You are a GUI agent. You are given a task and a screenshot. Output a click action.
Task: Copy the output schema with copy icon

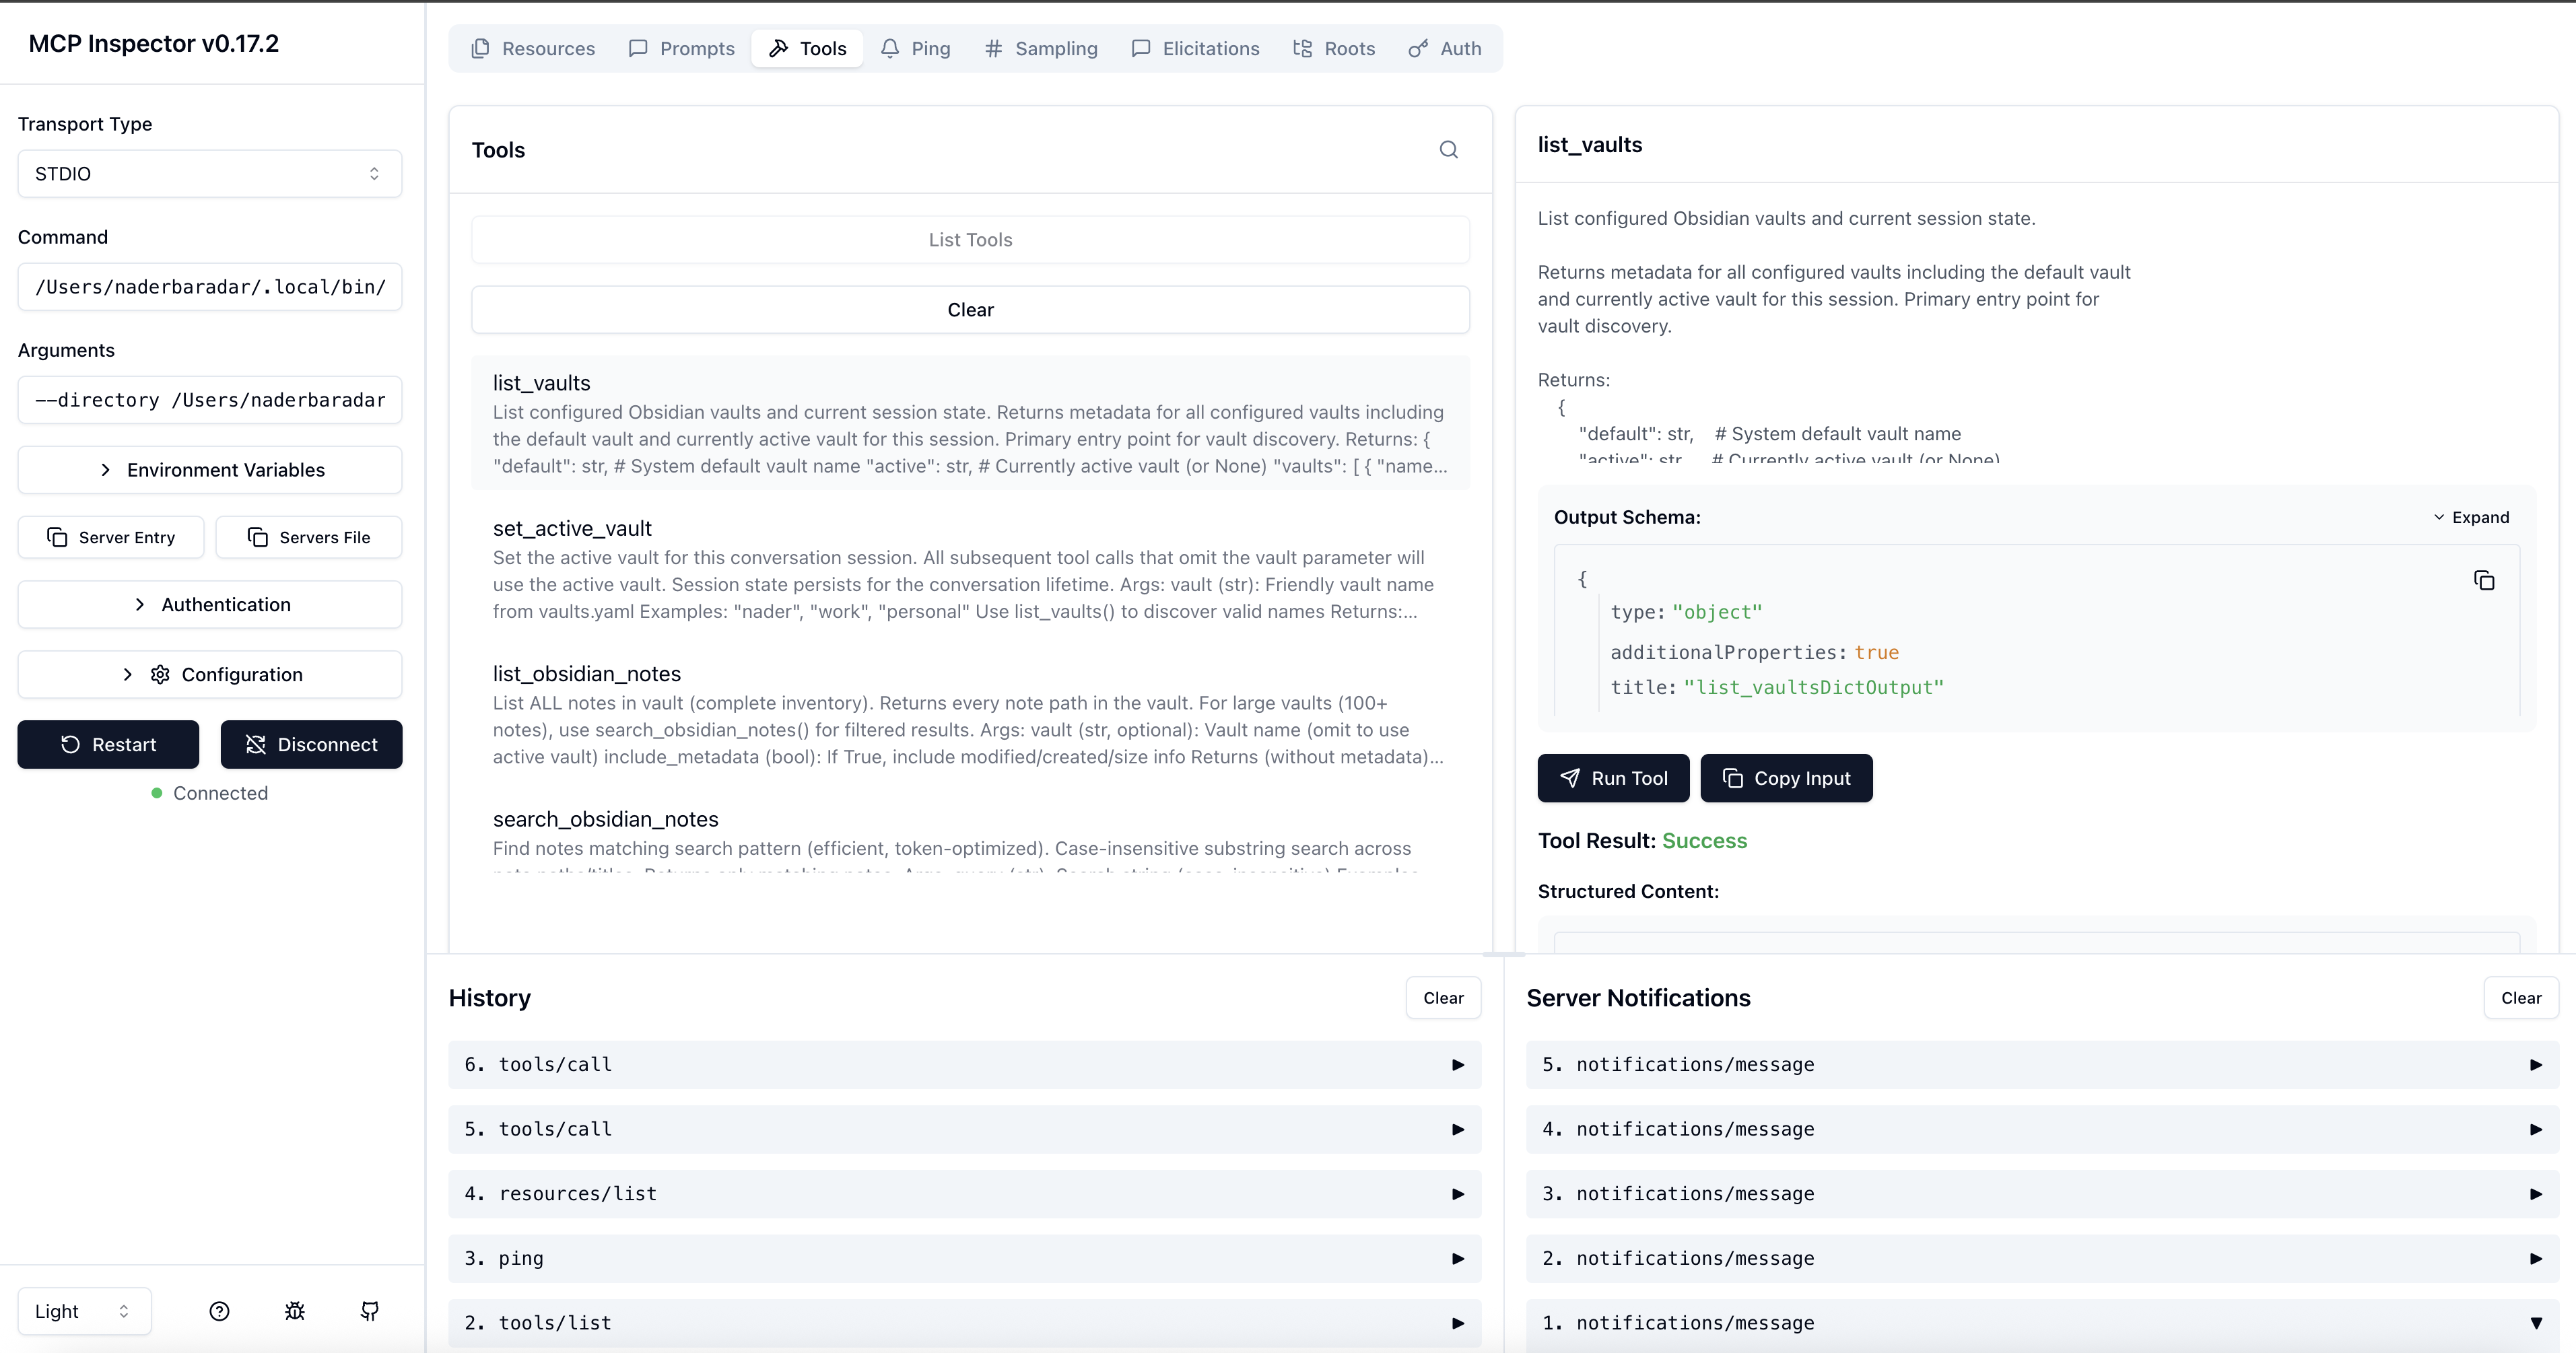click(x=2483, y=581)
